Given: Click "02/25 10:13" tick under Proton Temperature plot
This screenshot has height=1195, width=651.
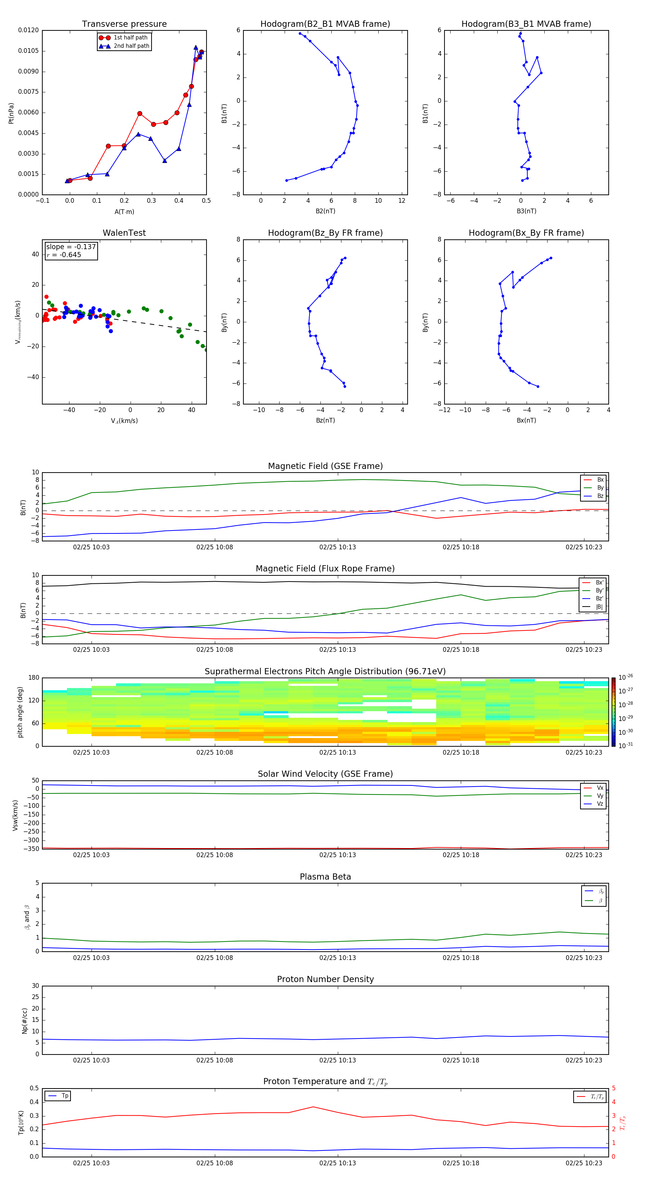Looking at the screenshot, I should [337, 1163].
